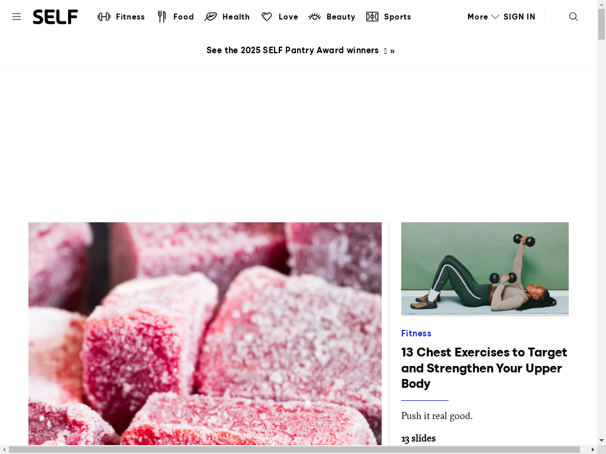This screenshot has width=606, height=454.
Task: Click the SELF logo
Action: click(55, 17)
